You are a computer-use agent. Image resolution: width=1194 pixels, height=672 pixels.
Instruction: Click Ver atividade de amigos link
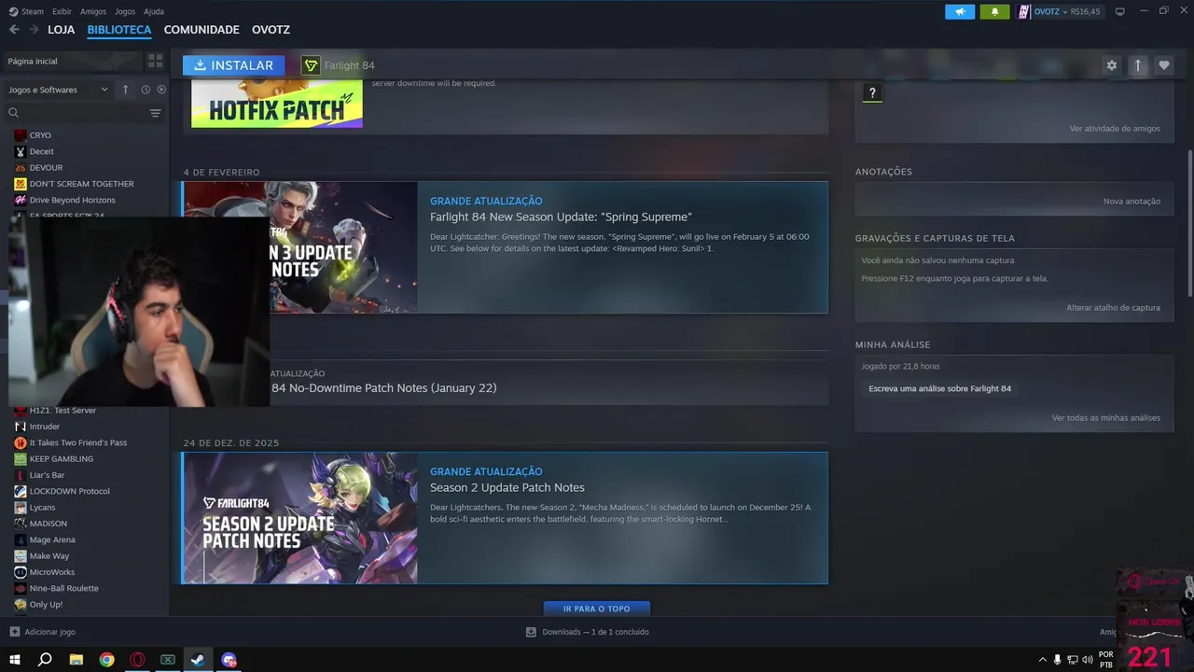(x=1115, y=129)
